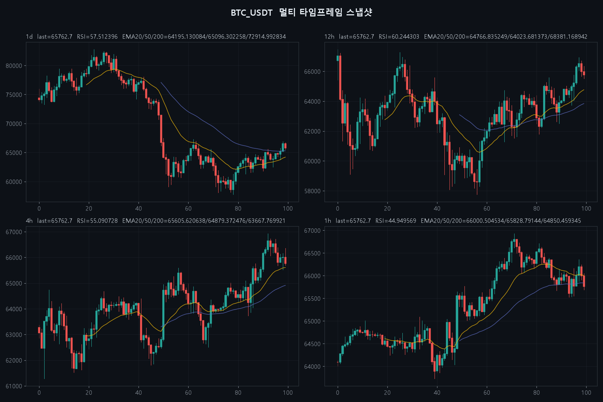Click the 64500 y-axis label on 1h chart
Image resolution: width=603 pixels, height=402 pixels.
312,344
